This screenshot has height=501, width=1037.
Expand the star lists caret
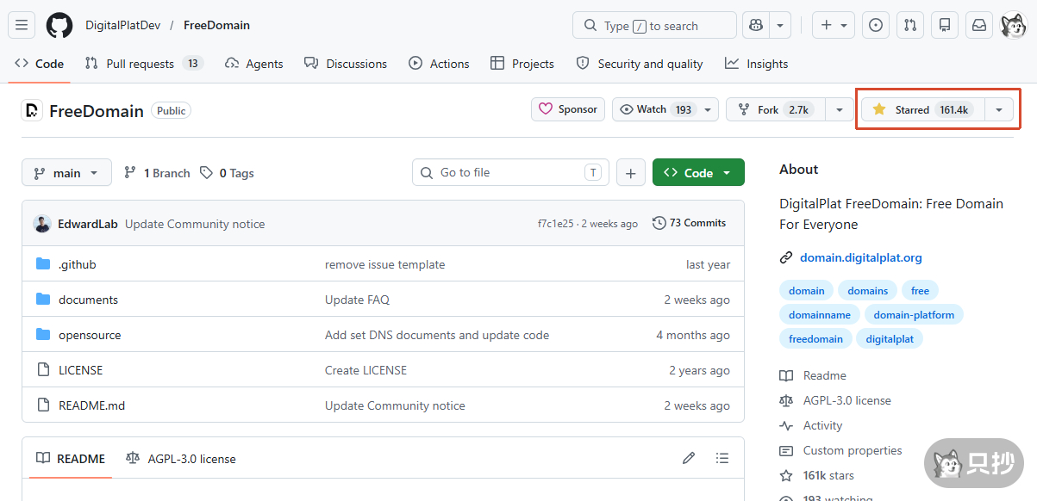[x=999, y=109]
